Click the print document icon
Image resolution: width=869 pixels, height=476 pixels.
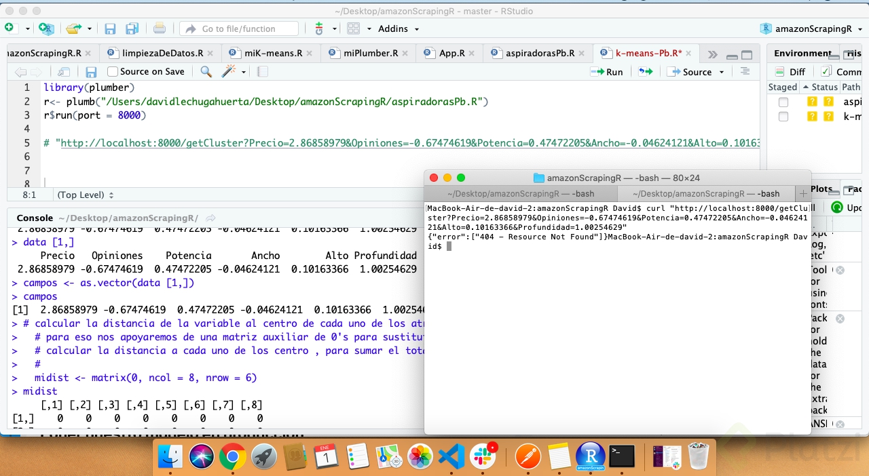[160, 28]
